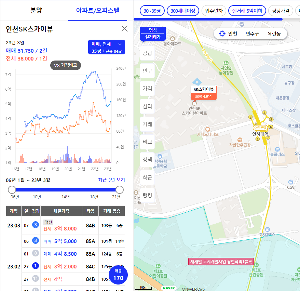Click station exit number 1 marker
The height and width of the screenshot is (291, 300).
click(x=258, y=139)
